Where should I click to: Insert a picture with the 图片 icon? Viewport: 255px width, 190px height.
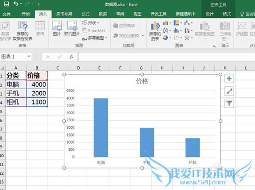coord(57,28)
